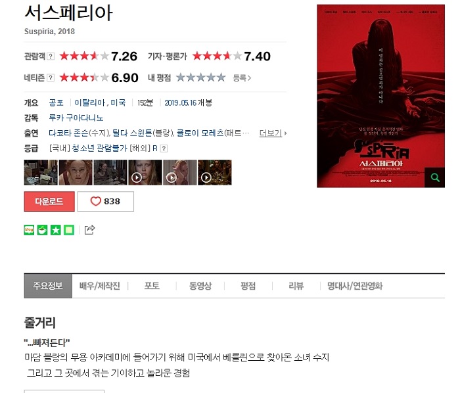
Task: Click help icon beside the R rating
Action: (x=164, y=149)
